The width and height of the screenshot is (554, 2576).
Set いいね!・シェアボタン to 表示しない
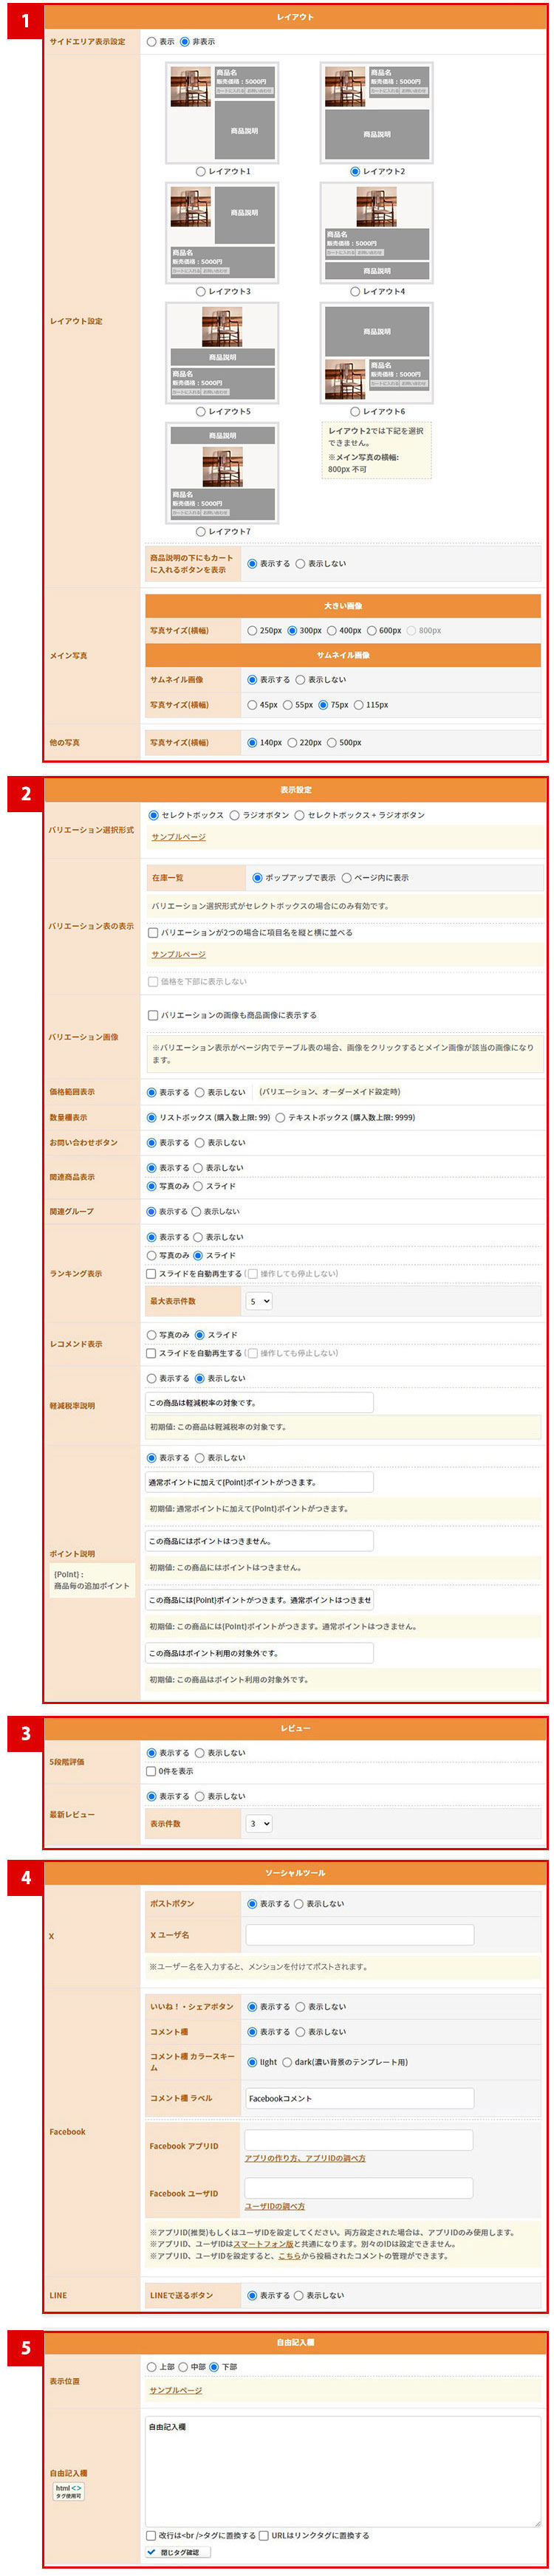tap(300, 2007)
